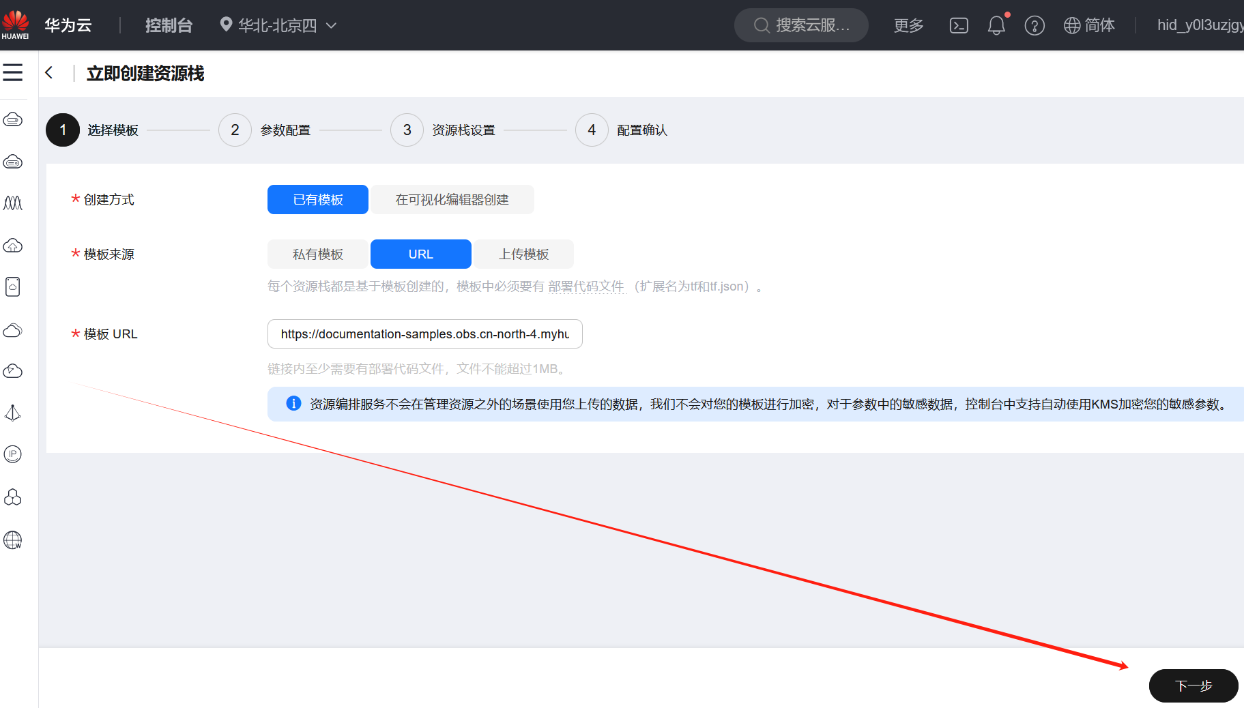Open the CloudShell terminal icon
The height and width of the screenshot is (708, 1244).
coord(959,25)
